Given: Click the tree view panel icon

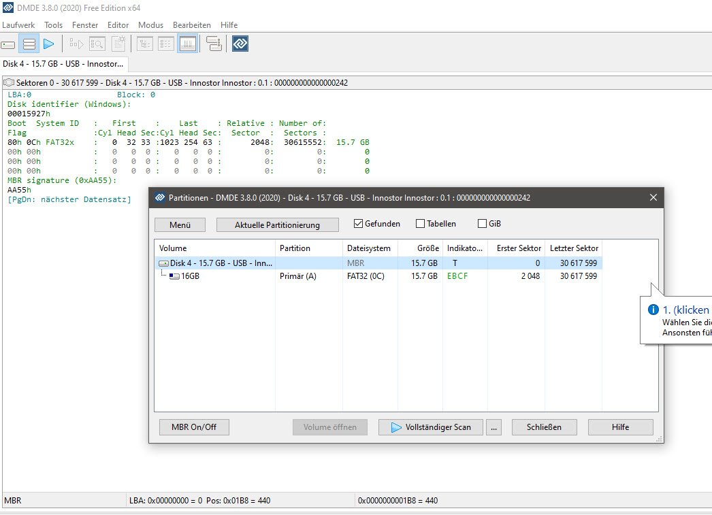Looking at the screenshot, I should pos(145,44).
